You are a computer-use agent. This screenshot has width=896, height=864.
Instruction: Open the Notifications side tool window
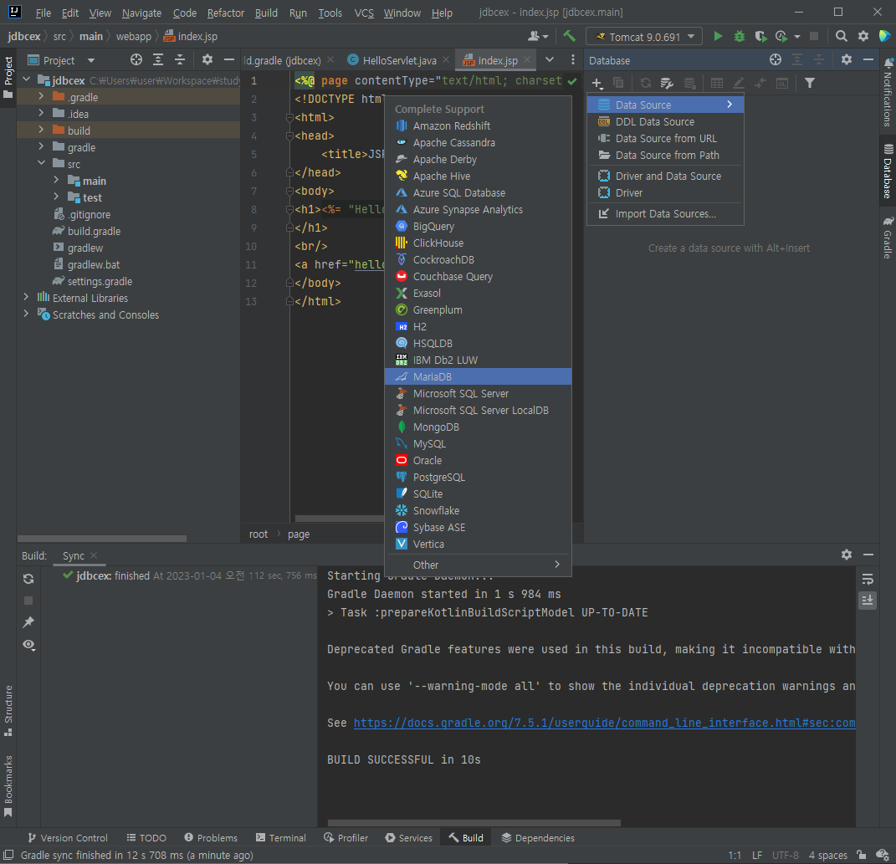pos(888,91)
